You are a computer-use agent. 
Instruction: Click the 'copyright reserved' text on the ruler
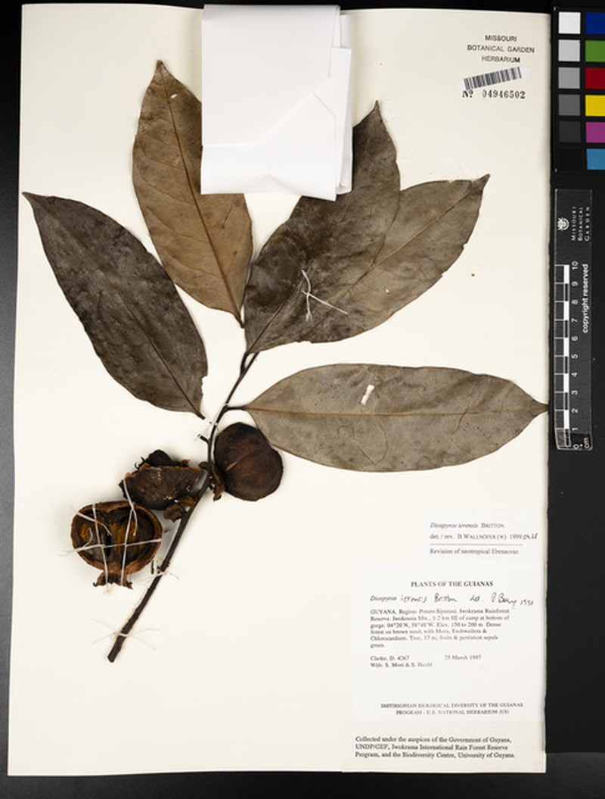click(x=585, y=298)
